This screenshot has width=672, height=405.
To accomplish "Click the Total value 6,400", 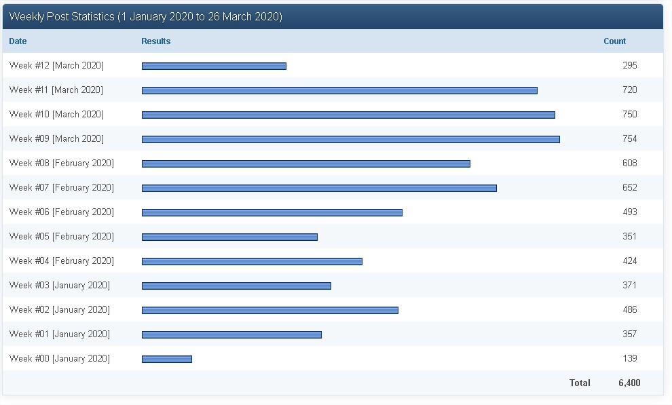I will pyautogui.click(x=629, y=383).
